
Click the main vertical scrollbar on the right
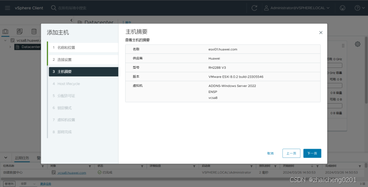(x=366, y=70)
